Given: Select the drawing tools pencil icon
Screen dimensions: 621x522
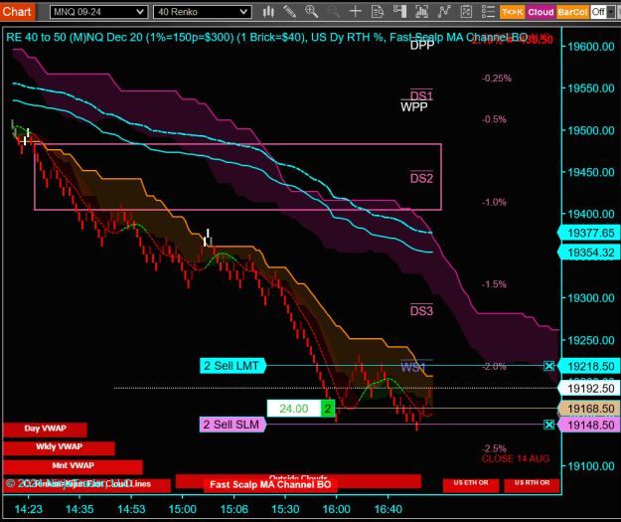Looking at the screenshot, I should click(x=290, y=12).
